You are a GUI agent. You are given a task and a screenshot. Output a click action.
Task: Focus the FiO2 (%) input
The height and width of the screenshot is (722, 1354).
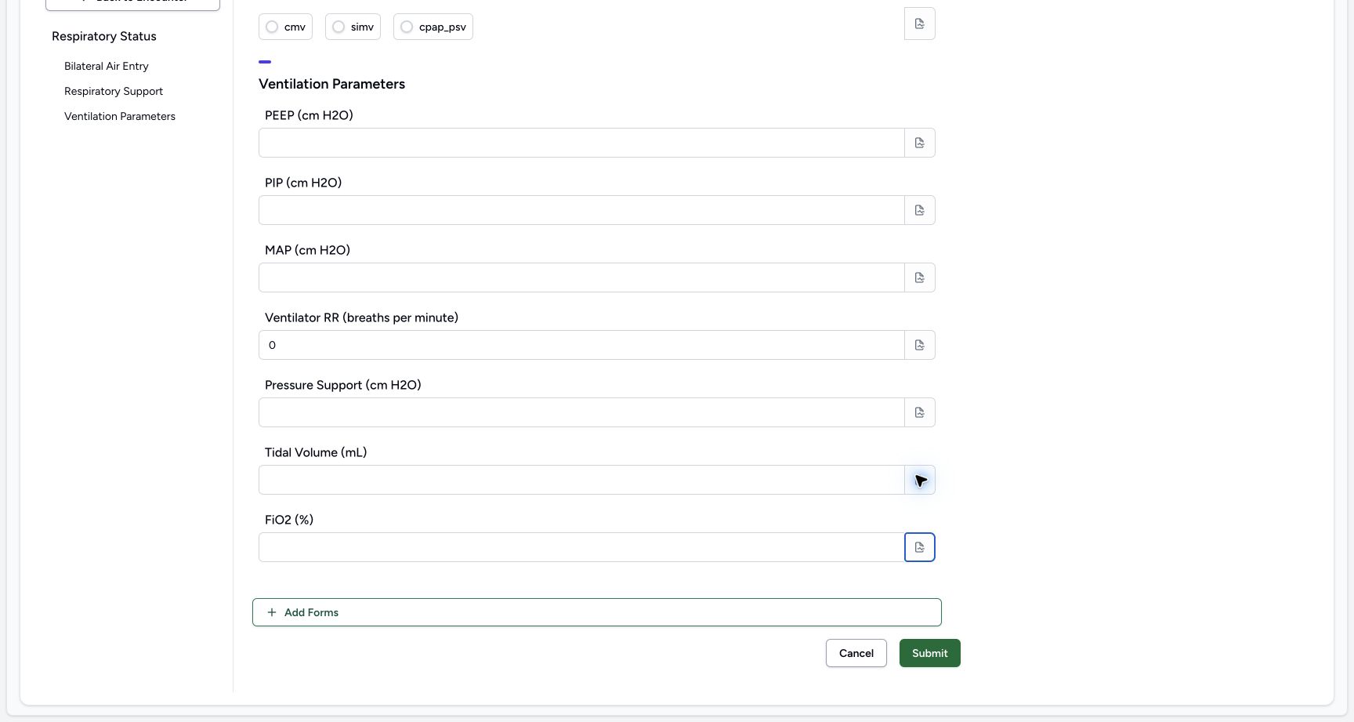581,547
